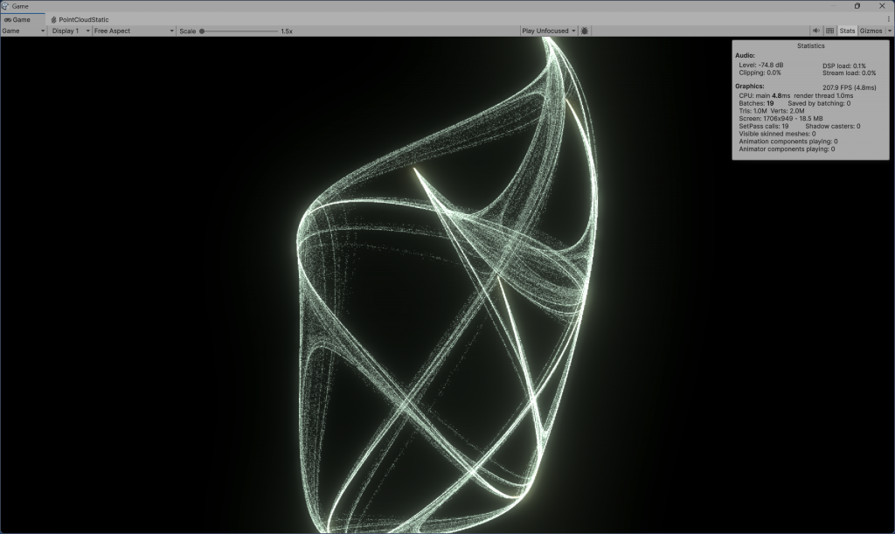
Task: Mute audio with the speaker icon
Action: coord(816,31)
